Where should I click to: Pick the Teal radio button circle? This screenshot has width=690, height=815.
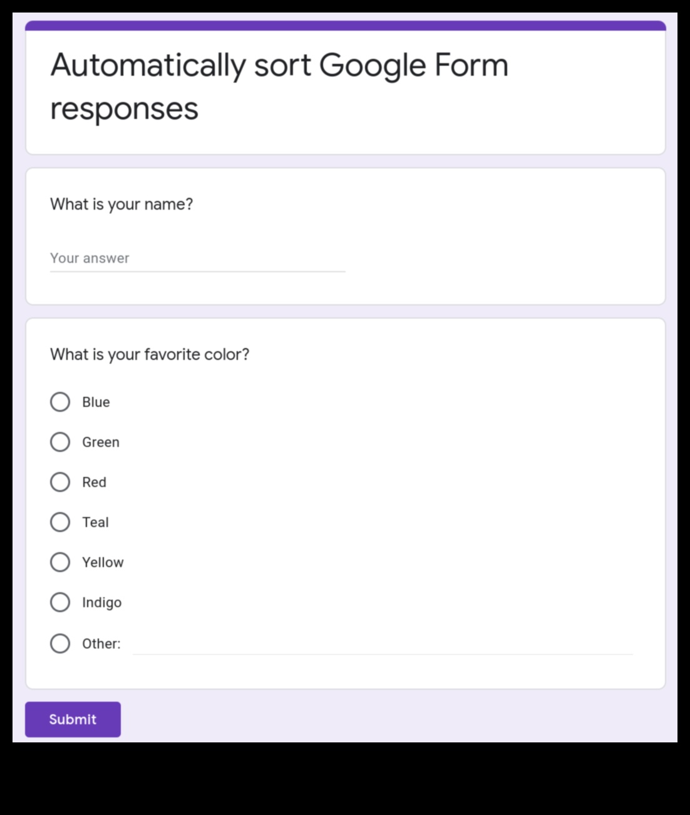pos(60,522)
